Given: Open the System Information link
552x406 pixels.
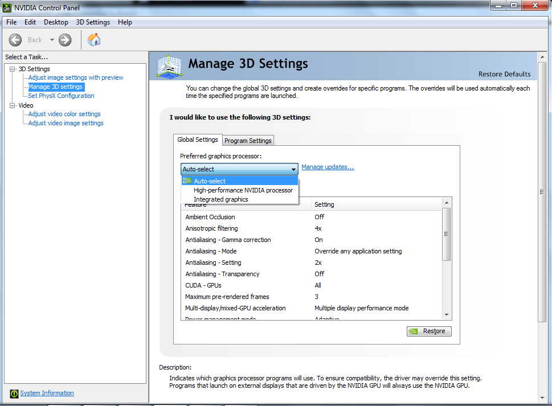Looking at the screenshot, I should (x=47, y=393).
